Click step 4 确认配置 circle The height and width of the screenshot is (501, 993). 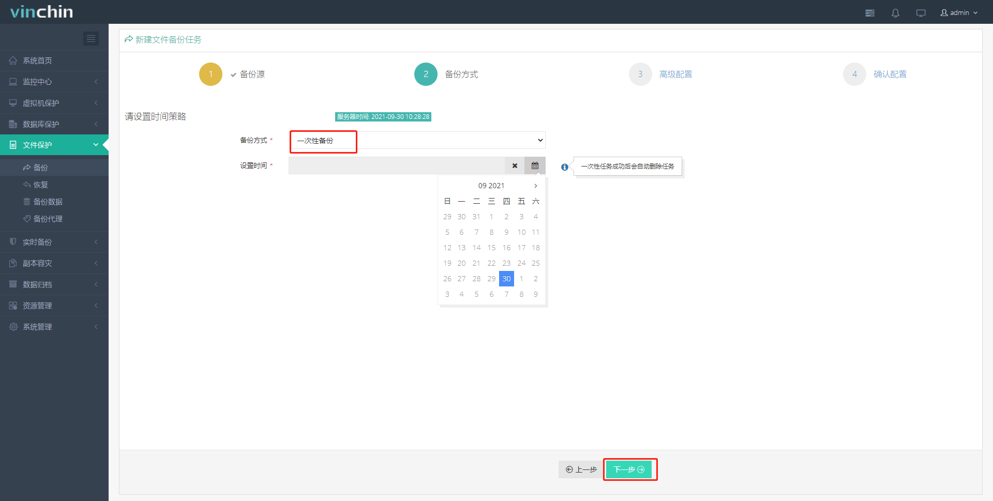[x=854, y=74]
